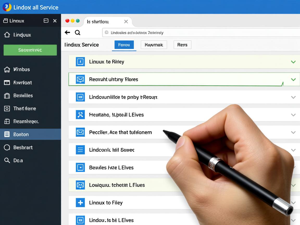The width and height of the screenshot is (300, 225).
Task: Click the browser address bar field
Action: click(201, 33)
